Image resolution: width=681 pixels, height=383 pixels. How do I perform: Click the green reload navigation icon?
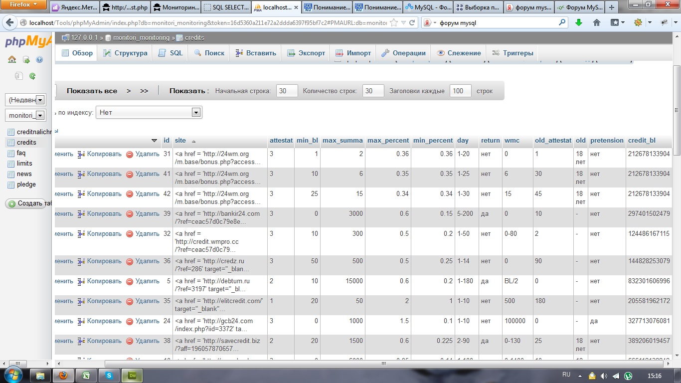pyautogui.click(x=32, y=76)
